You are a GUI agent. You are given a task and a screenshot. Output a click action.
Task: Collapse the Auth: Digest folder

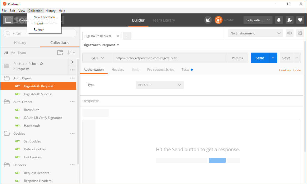[x=7, y=78]
